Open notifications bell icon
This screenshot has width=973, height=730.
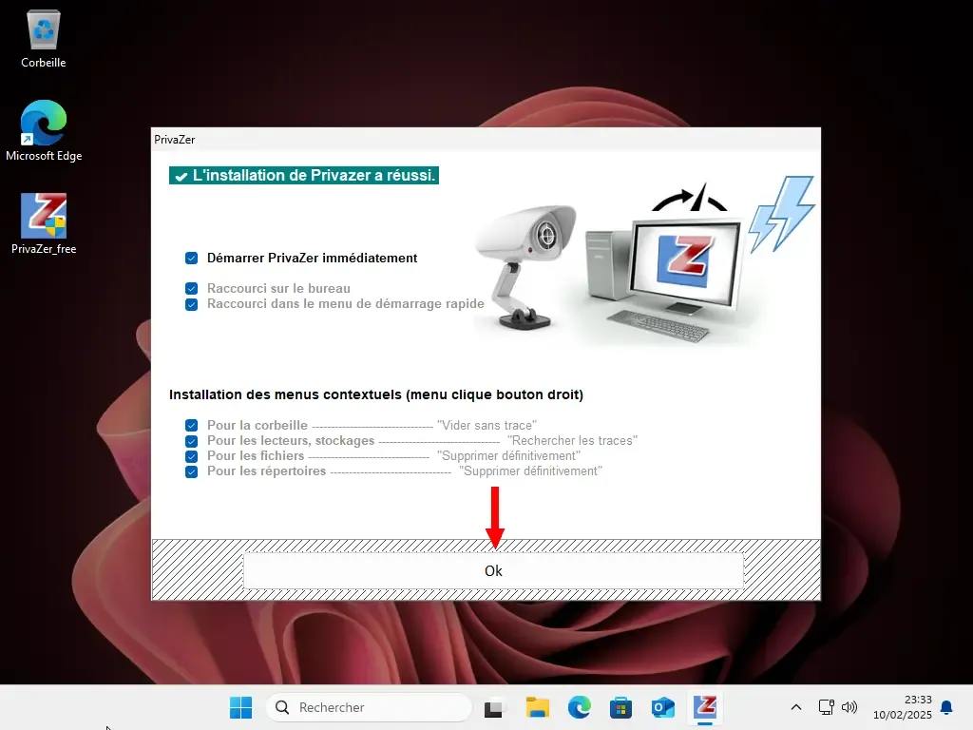[x=946, y=707]
